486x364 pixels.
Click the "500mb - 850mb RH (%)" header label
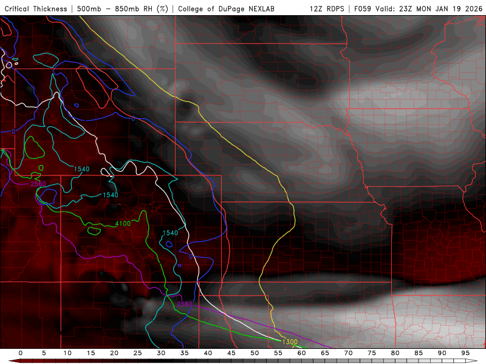(x=123, y=8)
